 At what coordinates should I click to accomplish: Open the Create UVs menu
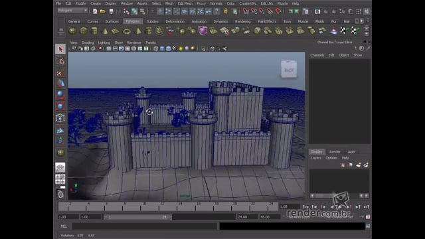(x=248, y=3)
